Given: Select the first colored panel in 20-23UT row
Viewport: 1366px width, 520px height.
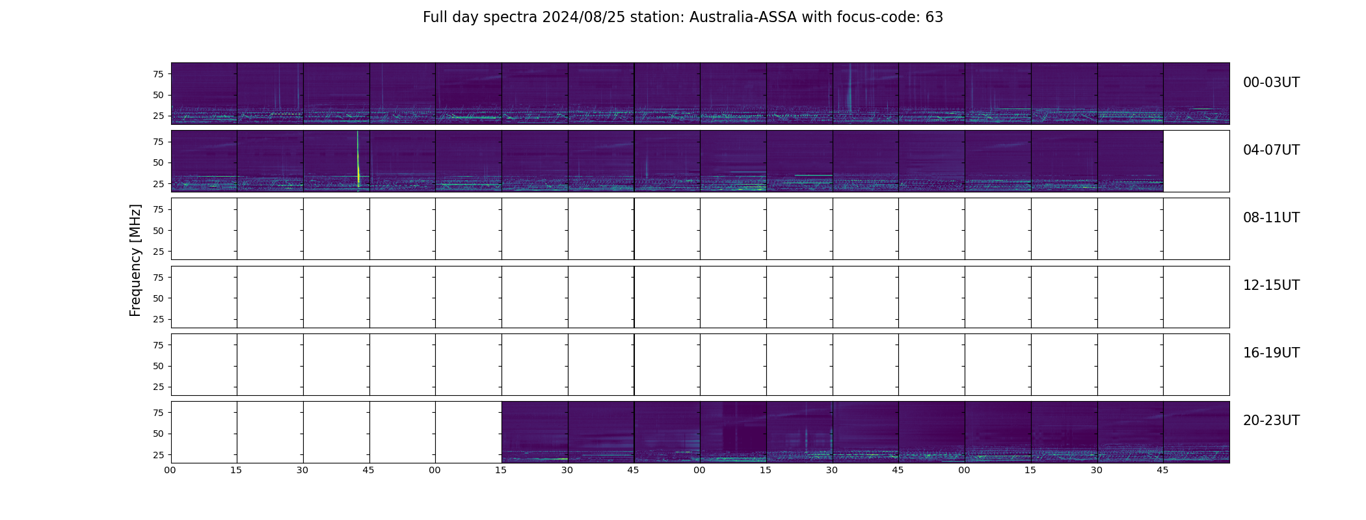Looking at the screenshot, I should coord(534,432).
